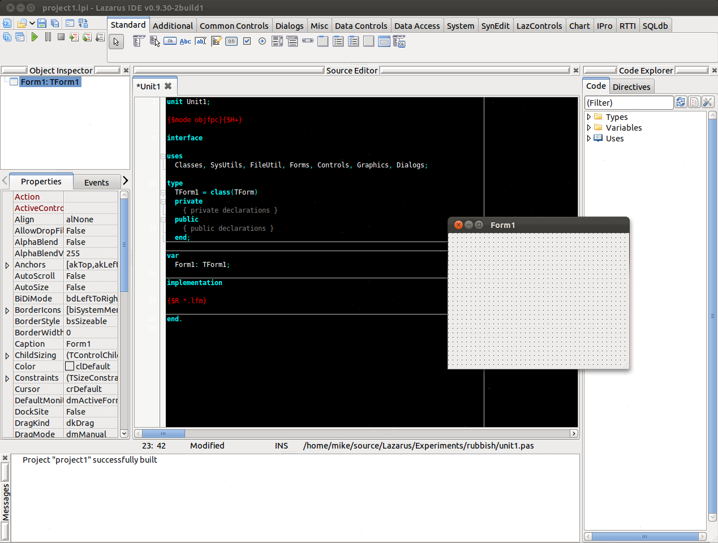
Task: Stop the program with the square button
Action: pyautogui.click(x=61, y=37)
